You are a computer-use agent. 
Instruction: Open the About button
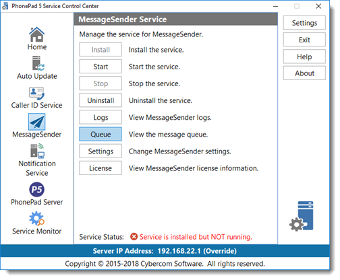304,73
